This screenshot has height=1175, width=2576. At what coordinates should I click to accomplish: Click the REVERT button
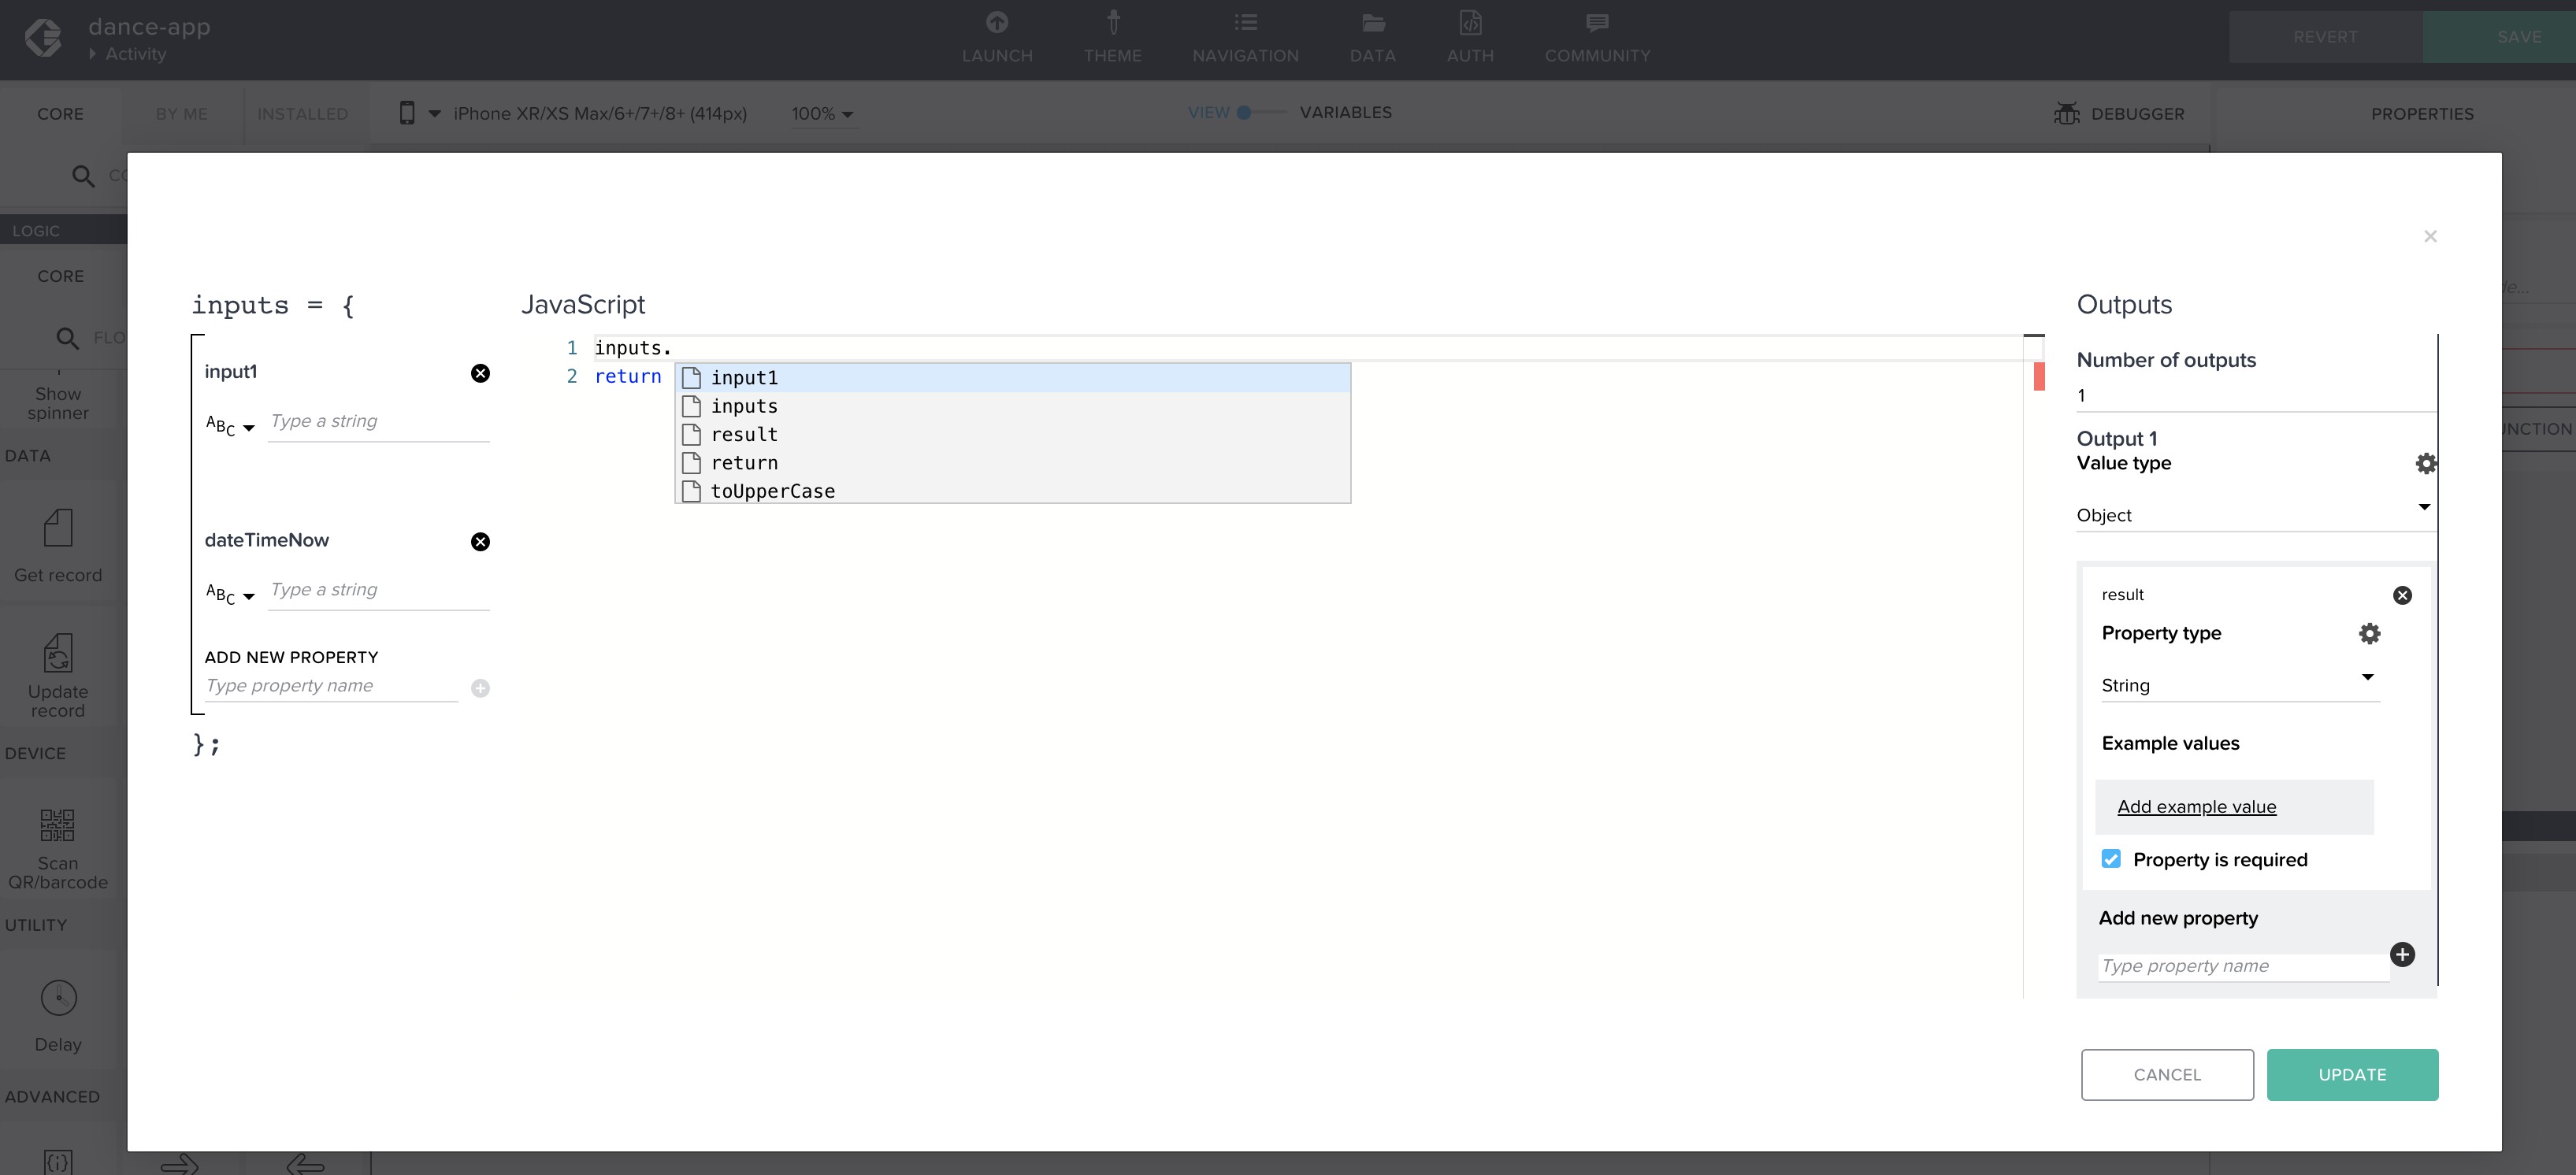point(2325,37)
